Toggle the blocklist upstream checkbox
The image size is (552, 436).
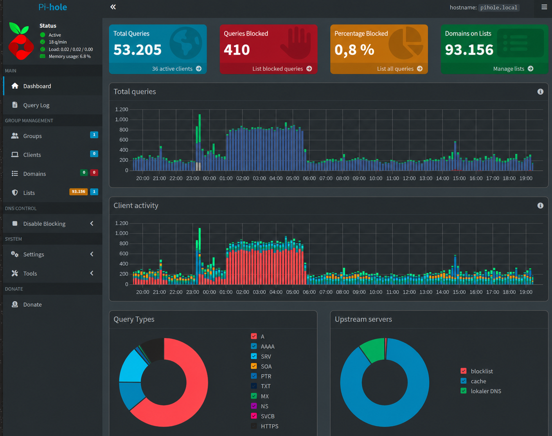tap(464, 371)
